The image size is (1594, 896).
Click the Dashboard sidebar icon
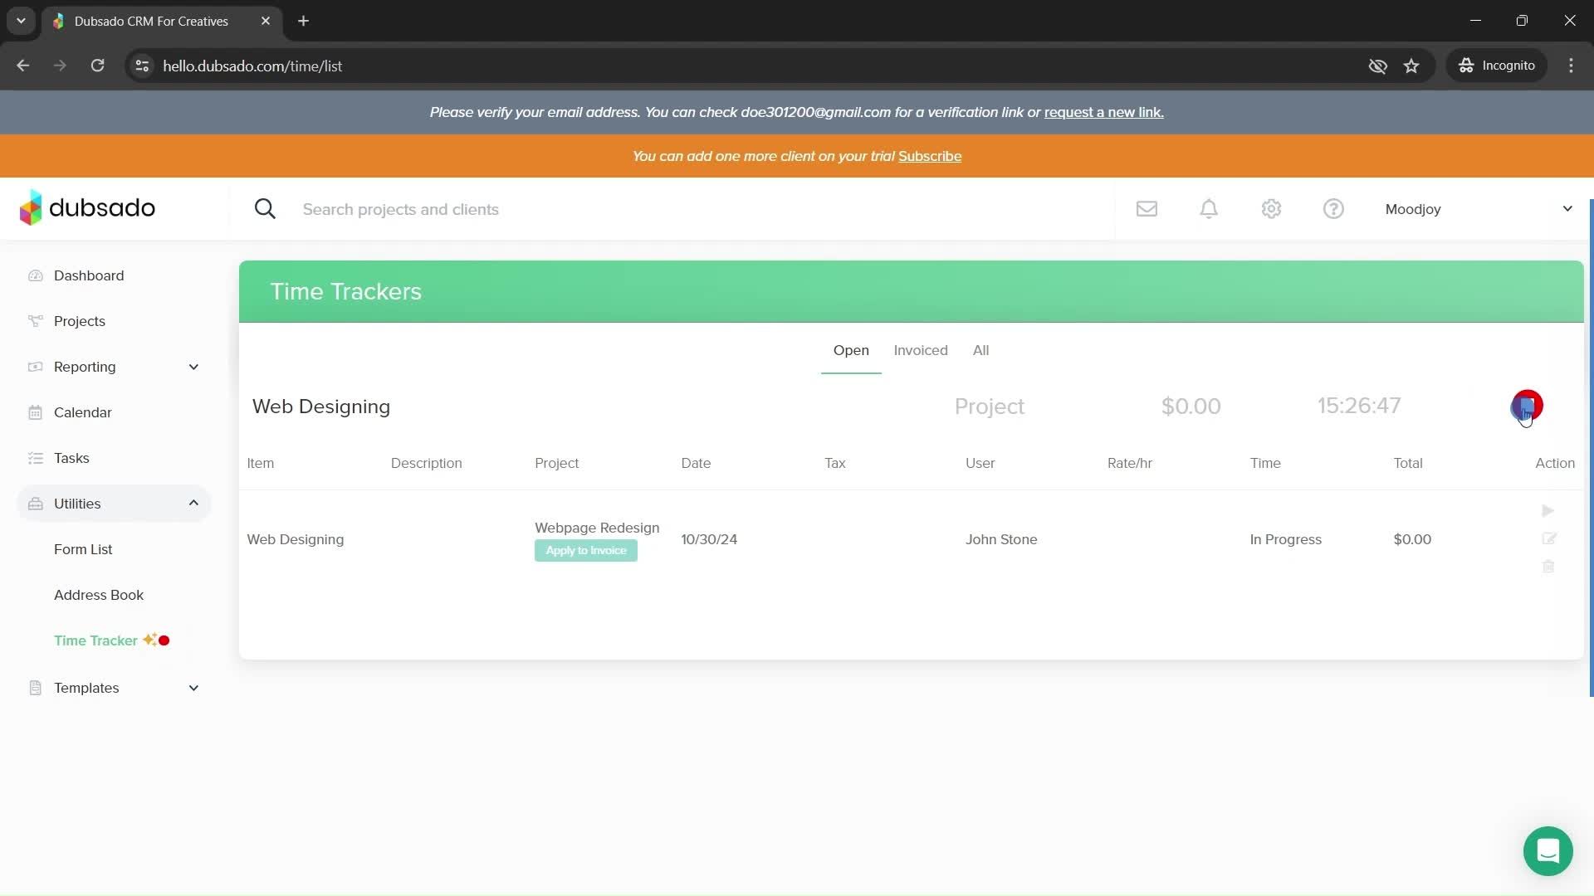[35, 275]
